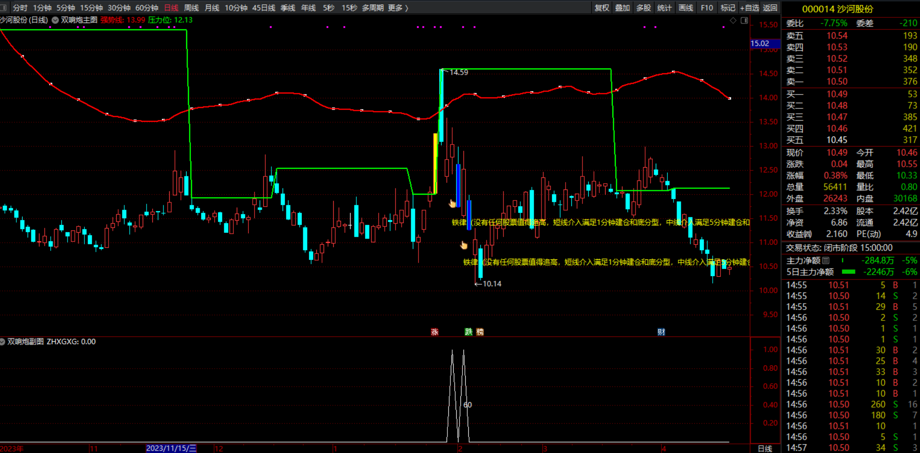Select the 日线 daily tab
The height and width of the screenshot is (453, 920).
tap(171, 8)
